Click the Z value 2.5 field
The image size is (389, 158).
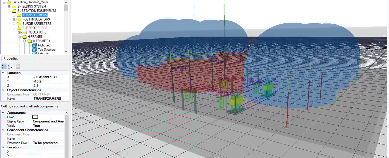[x=51, y=86]
